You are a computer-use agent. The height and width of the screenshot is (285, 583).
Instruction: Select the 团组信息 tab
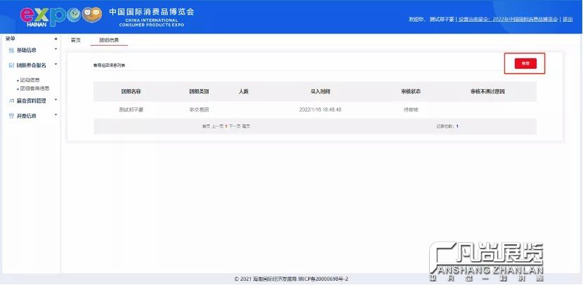point(109,40)
